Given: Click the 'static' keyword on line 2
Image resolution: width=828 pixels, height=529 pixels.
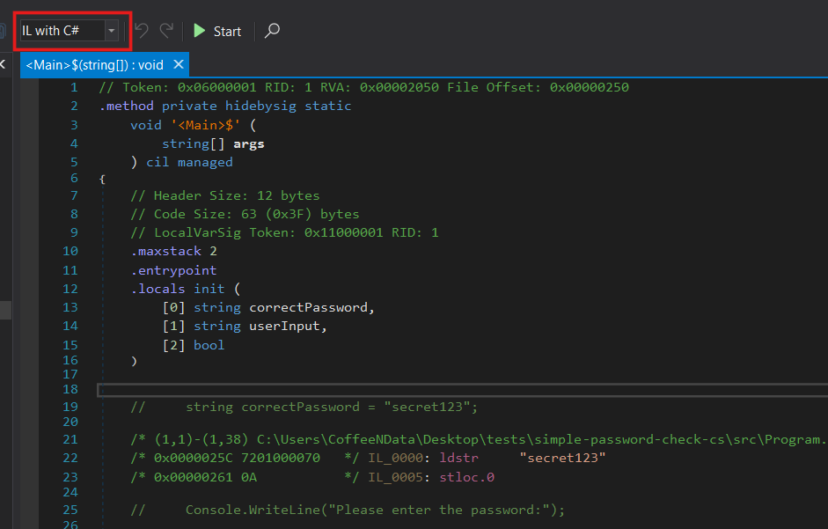Looking at the screenshot, I should tap(328, 106).
